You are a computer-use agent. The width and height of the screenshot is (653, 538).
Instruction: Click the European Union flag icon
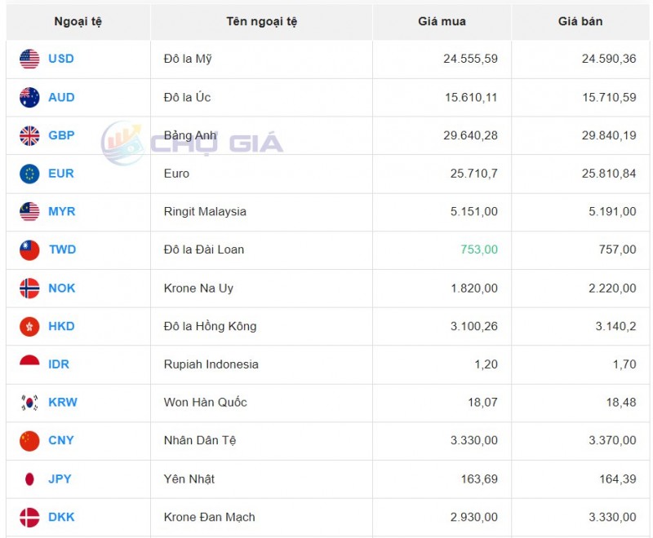tap(29, 174)
